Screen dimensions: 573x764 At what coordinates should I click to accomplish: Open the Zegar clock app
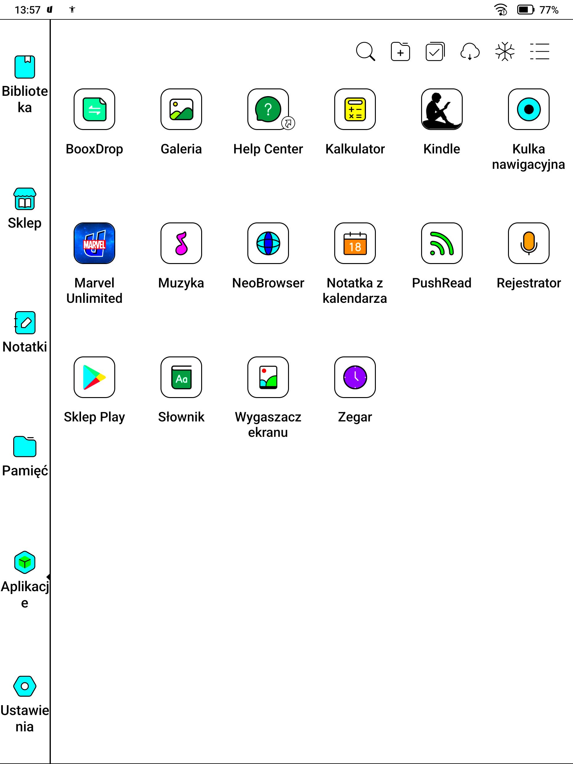355,377
